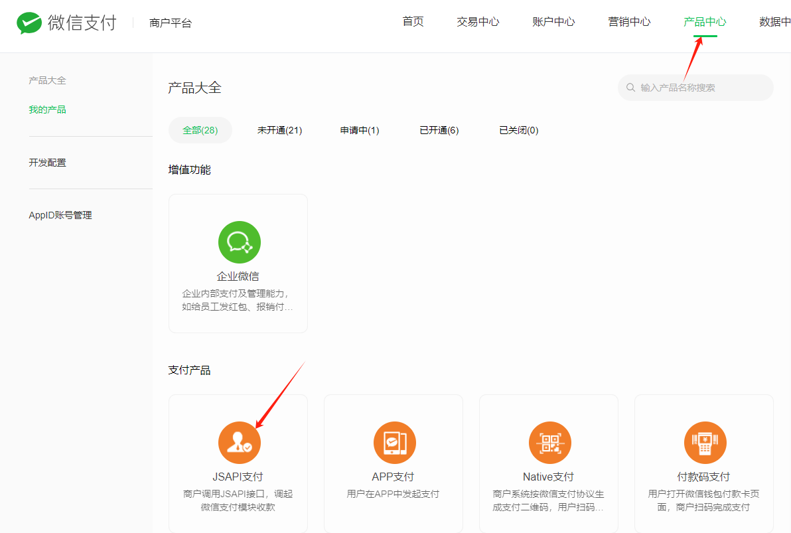Open the 付款码支付 icon
The width and height of the screenshot is (791, 533).
pyautogui.click(x=705, y=443)
